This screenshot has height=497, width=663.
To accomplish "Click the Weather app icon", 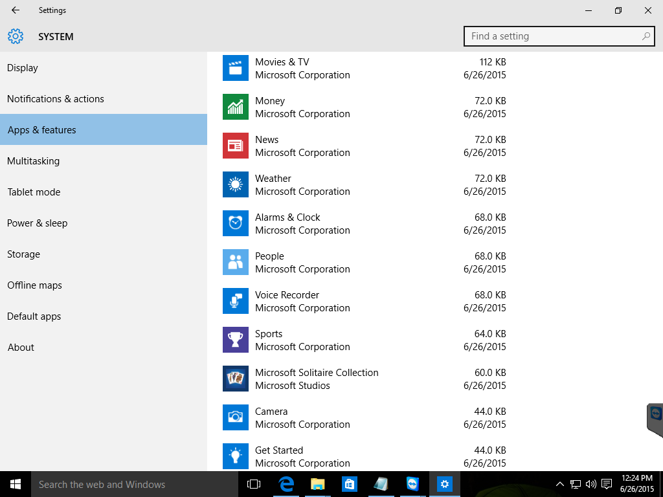I will 236,184.
